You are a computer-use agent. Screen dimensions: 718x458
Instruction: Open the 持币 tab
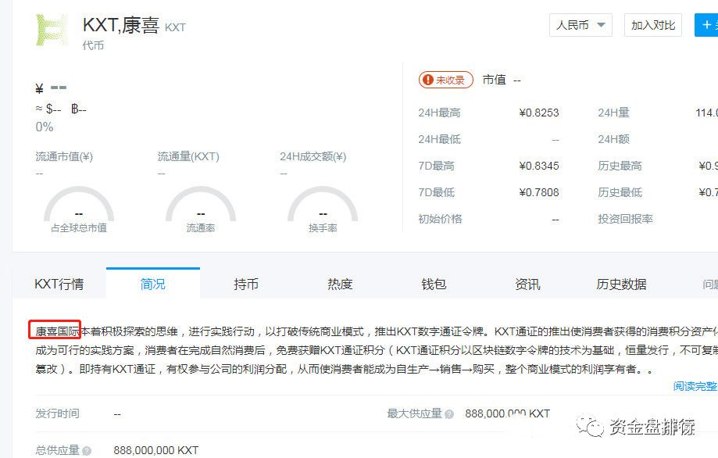[x=246, y=284]
